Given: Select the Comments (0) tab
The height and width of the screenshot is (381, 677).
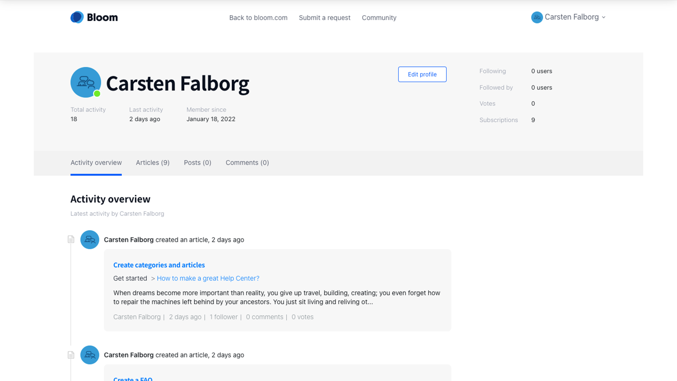Looking at the screenshot, I should point(247,163).
